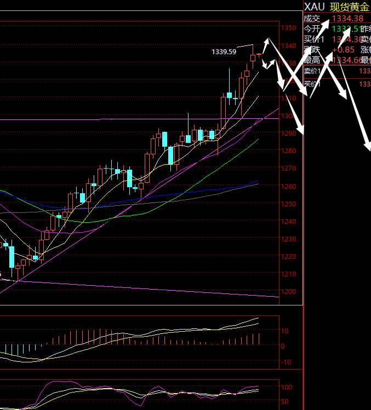Click the 1280 price axis label

pos(289,151)
